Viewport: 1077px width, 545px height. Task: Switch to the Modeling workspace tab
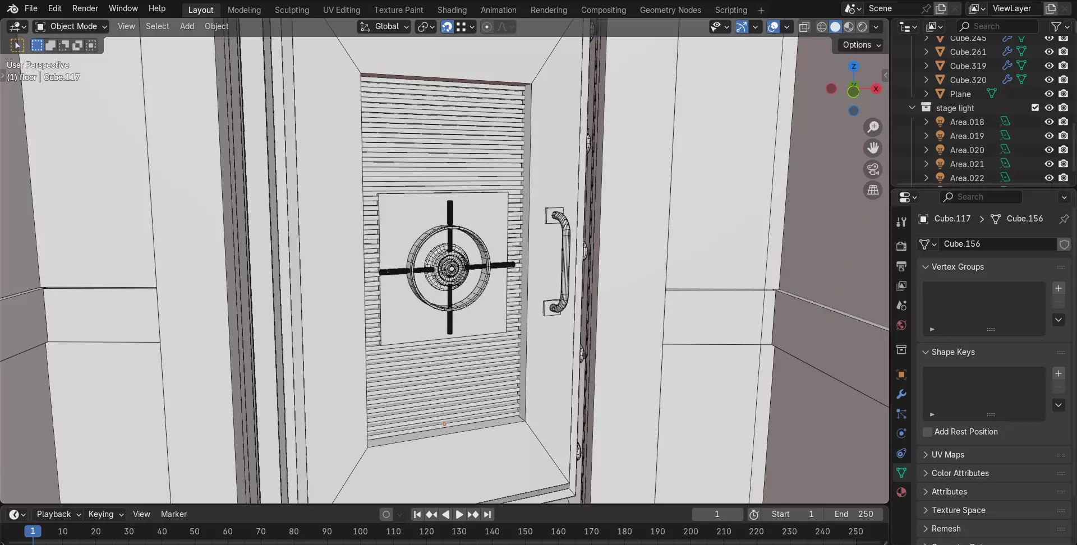tap(244, 10)
